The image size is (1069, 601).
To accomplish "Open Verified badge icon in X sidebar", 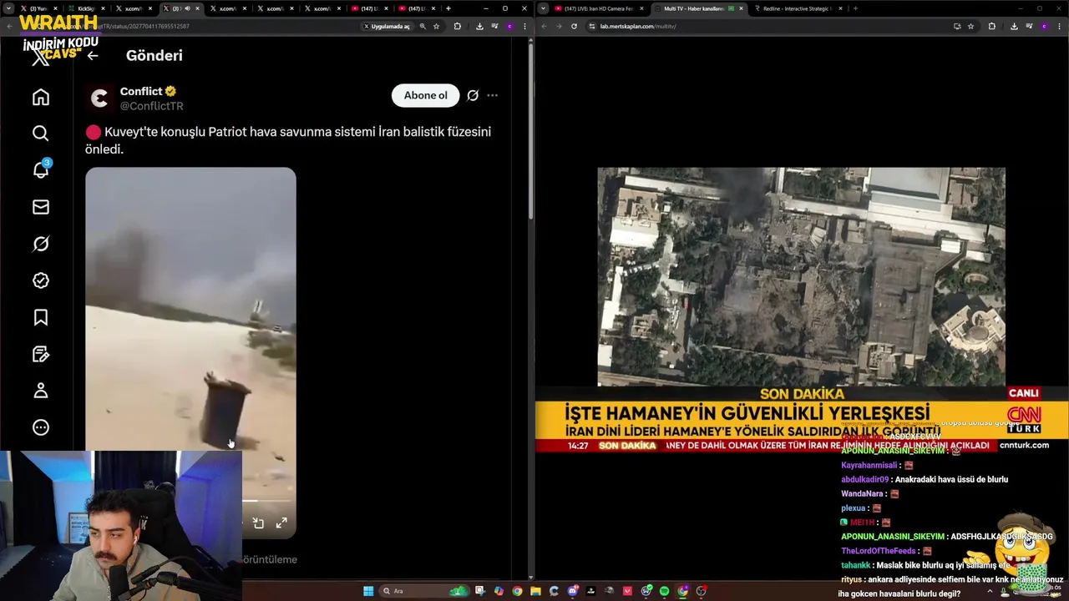I will 41,280.
